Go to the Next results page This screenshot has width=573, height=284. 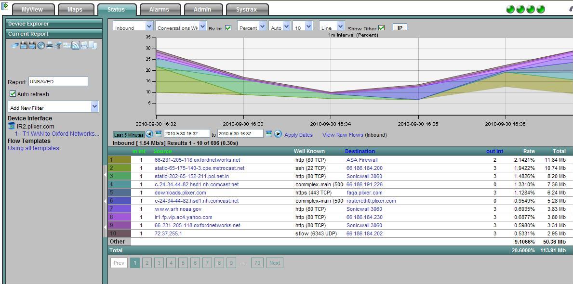coord(275,263)
